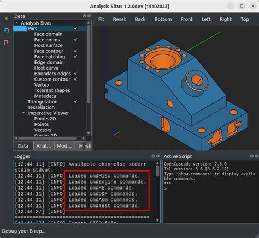Click the red redo arrow icon
Screen dimensions: 259x238
[x=6, y=42]
